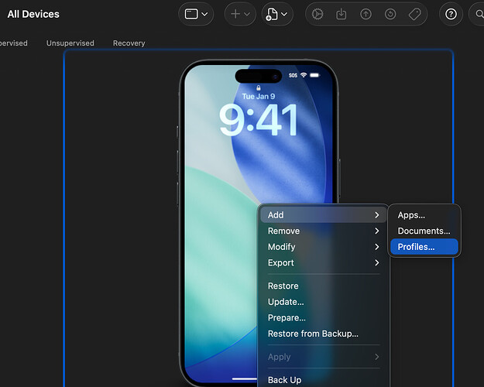
Task: Click the Update download toolbar icon
Action: click(341, 14)
